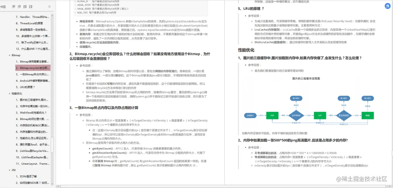Open bookmark 1、Bitmap使用需要注意哪...
The width and height of the screenshot is (393, 188).
pyautogui.click(x=33, y=62)
